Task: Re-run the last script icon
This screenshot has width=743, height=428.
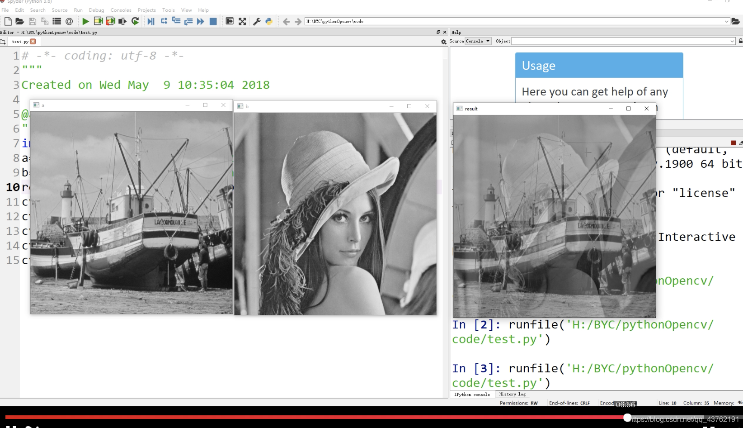Action: click(x=135, y=21)
